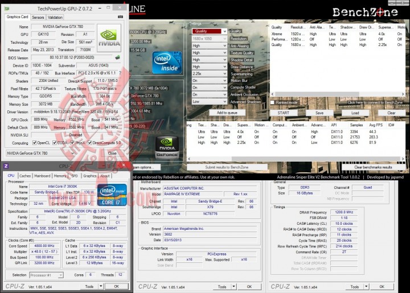Click the NVIDIA GeForce logo in benchmark tool
Viewport: 410px width, 293px height.
[167, 148]
